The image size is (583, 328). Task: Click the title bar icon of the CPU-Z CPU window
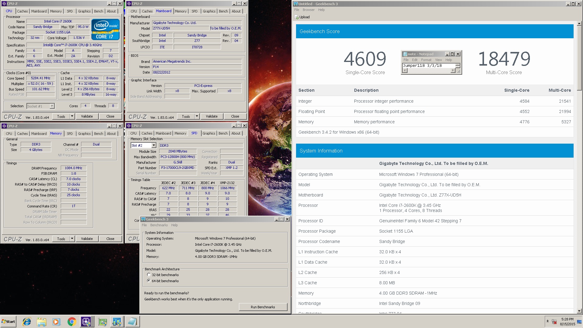pyautogui.click(x=4, y=4)
